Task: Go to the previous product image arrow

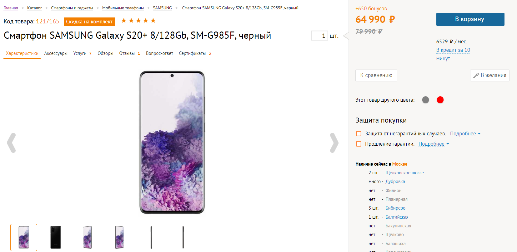Action: [11, 143]
